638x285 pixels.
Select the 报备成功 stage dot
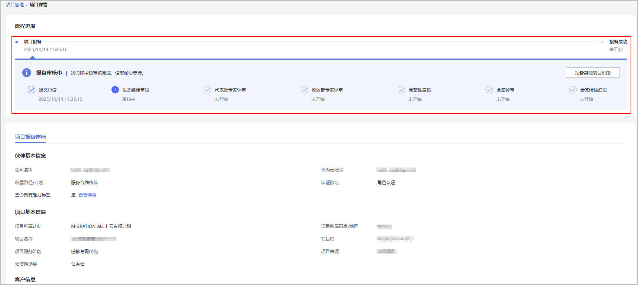(602, 42)
